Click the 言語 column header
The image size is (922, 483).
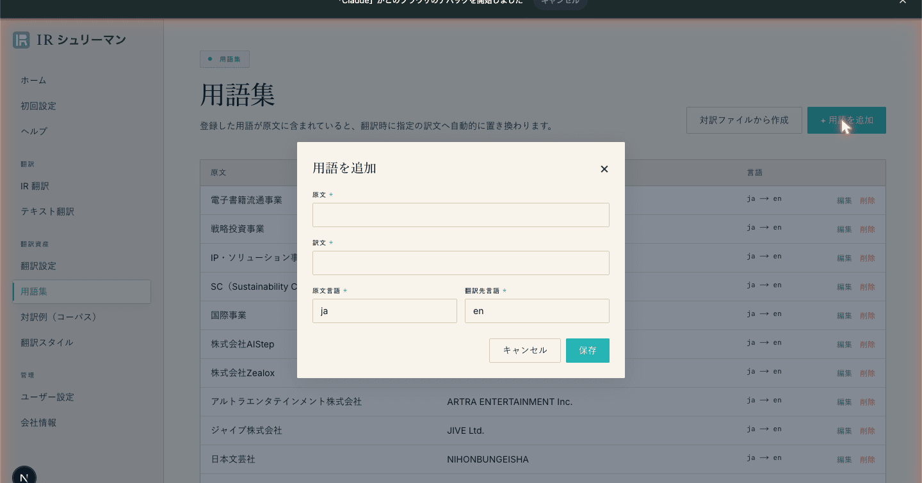pos(754,173)
